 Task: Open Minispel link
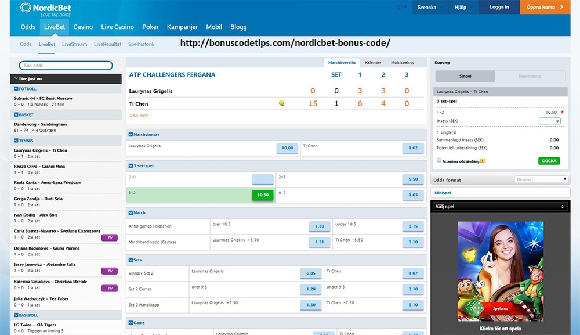pyautogui.click(x=443, y=193)
